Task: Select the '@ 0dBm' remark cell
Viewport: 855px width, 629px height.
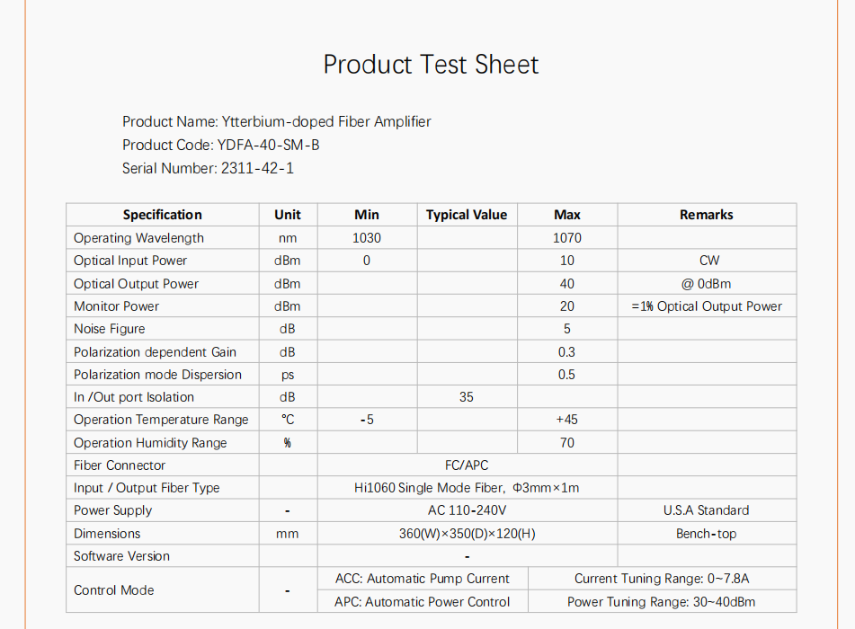Action: (706, 284)
